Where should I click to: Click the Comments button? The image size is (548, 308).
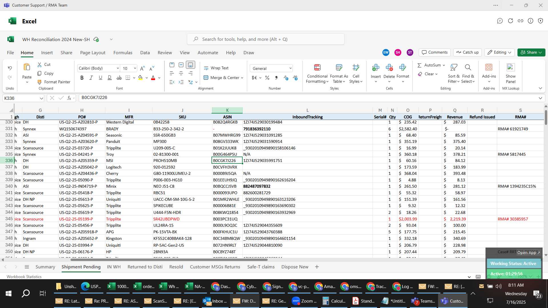tap(435, 52)
